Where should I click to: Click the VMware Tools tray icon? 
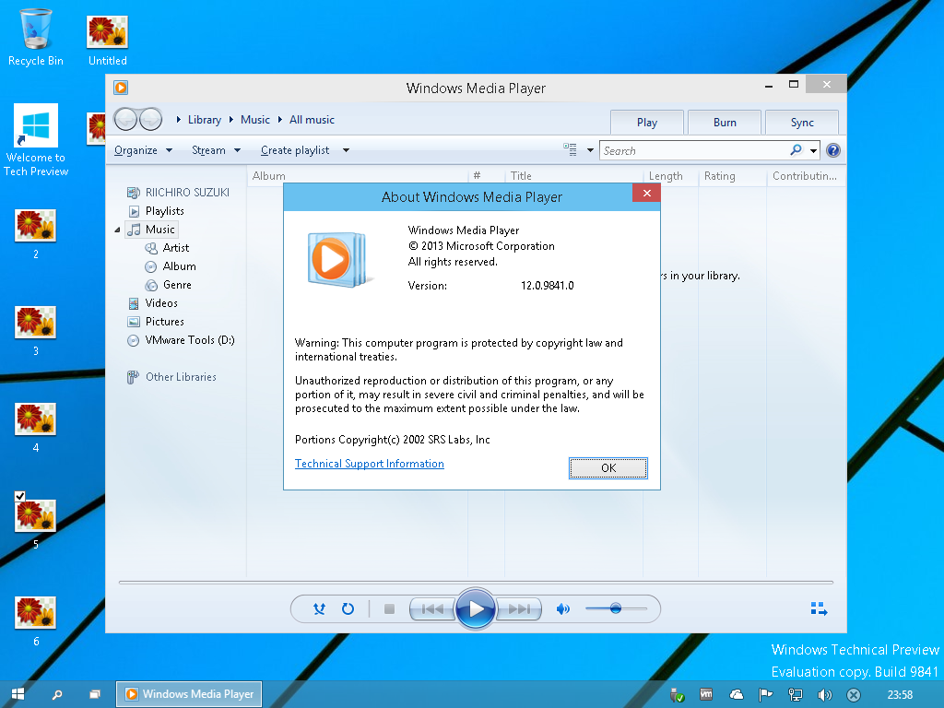pyautogui.click(x=706, y=695)
